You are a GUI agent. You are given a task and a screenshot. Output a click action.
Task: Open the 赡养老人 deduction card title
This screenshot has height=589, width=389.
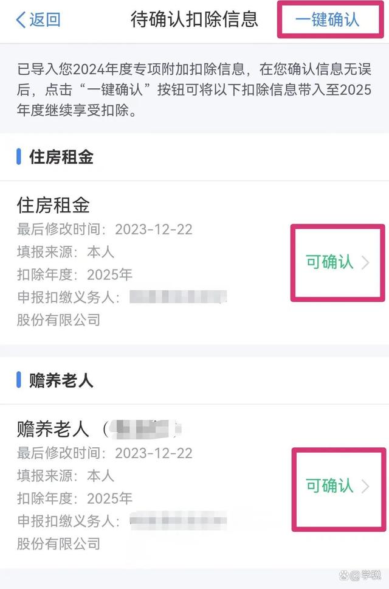(x=53, y=429)
